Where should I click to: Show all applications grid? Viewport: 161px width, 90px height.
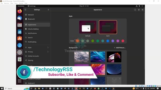(x=20, y=81)
